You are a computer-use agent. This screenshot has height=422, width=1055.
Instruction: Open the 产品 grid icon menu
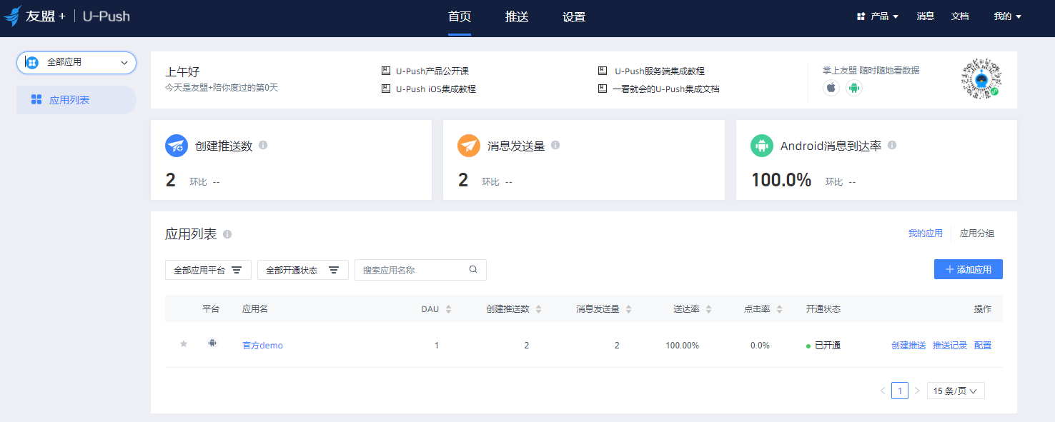point(861,16)
